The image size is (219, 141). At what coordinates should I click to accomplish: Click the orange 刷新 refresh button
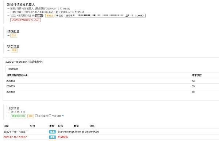[x=31, y=116]
